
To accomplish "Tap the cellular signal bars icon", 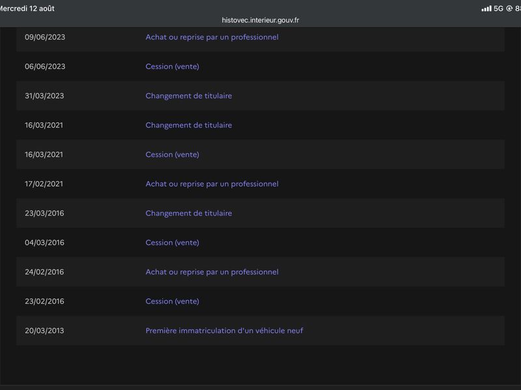I will (x=486, y=8).
